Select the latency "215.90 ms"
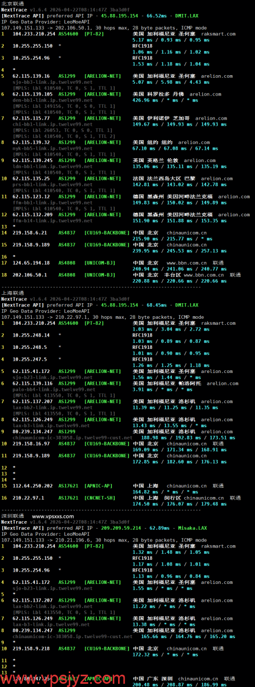This screenshot has width=255, height=687. point(147,239)
